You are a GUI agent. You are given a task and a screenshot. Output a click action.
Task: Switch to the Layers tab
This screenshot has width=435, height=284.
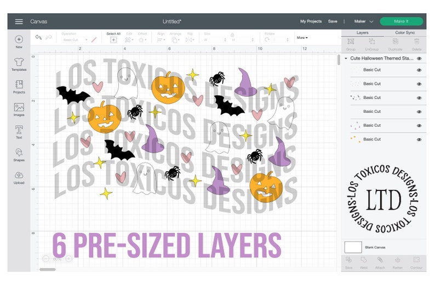(362, 33)
